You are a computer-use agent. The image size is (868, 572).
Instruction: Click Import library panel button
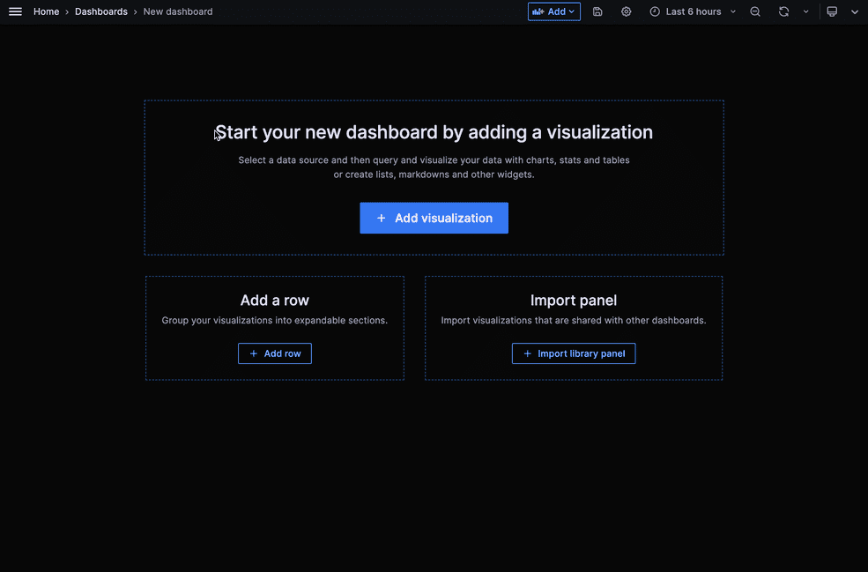click(x=574, y=353)
